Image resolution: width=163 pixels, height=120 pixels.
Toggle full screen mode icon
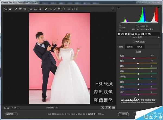point(113,9)
